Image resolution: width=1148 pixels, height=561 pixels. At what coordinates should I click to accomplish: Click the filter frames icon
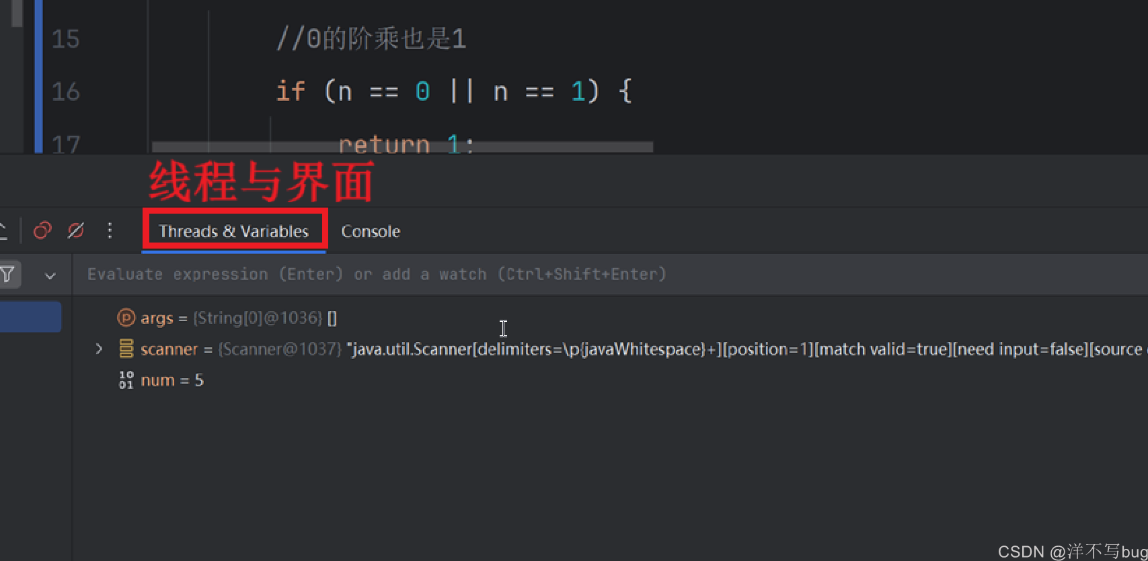(7, 274)
